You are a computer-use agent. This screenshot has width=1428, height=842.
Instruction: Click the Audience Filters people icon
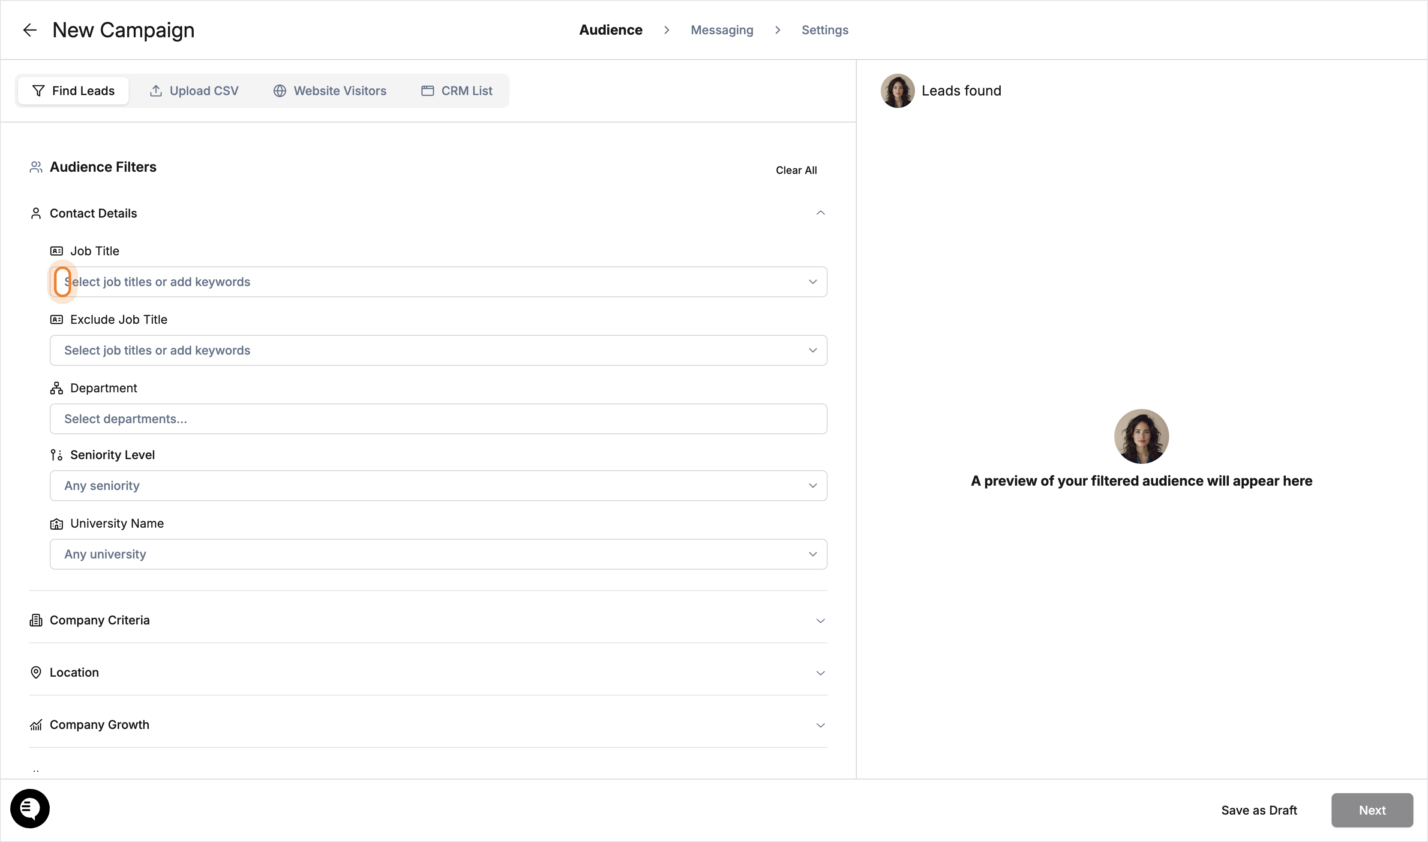pyautogui.click(x=36, y=167)
